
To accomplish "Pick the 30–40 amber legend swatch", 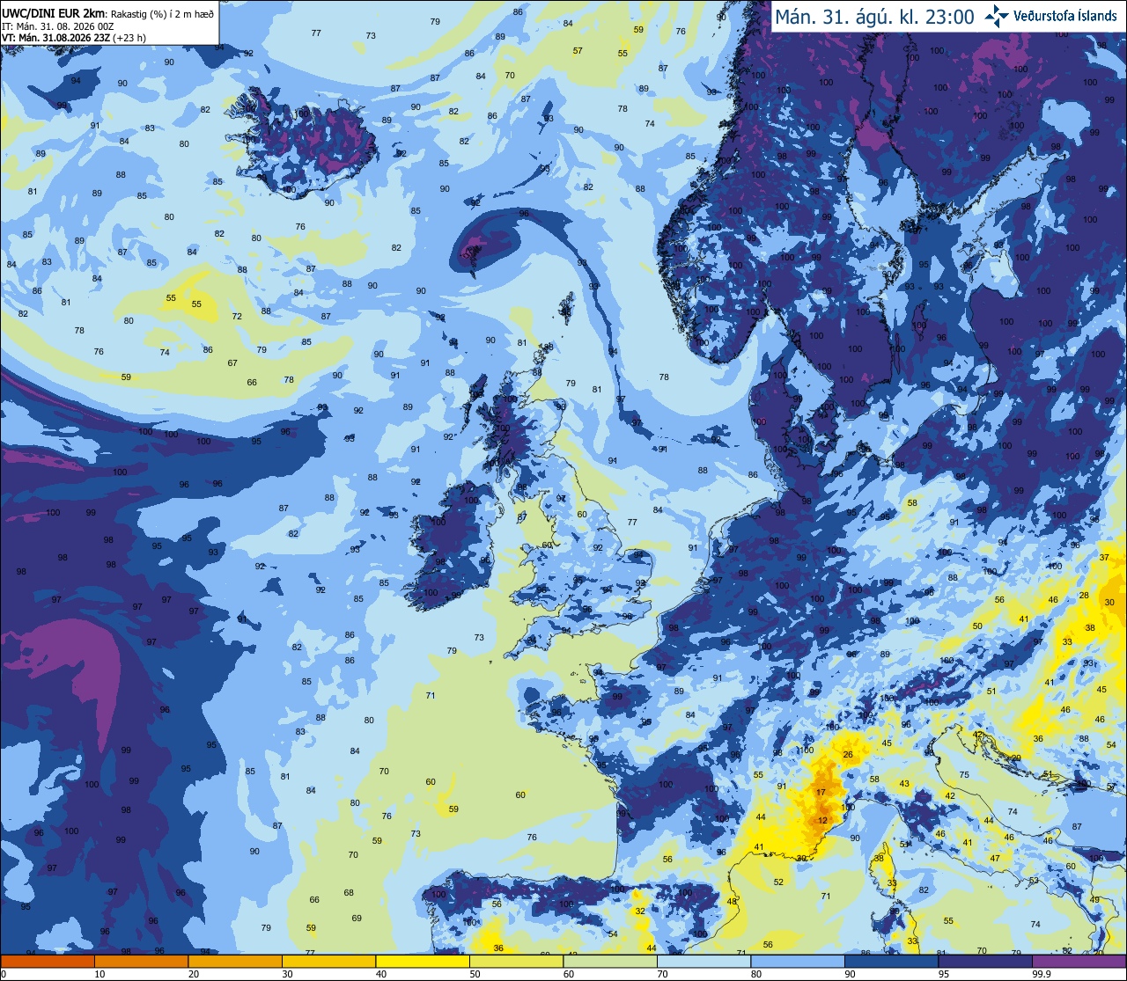I will pyautogui.click(x=328, y=961).
